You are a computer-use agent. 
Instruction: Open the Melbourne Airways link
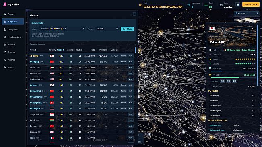point(217,130)
